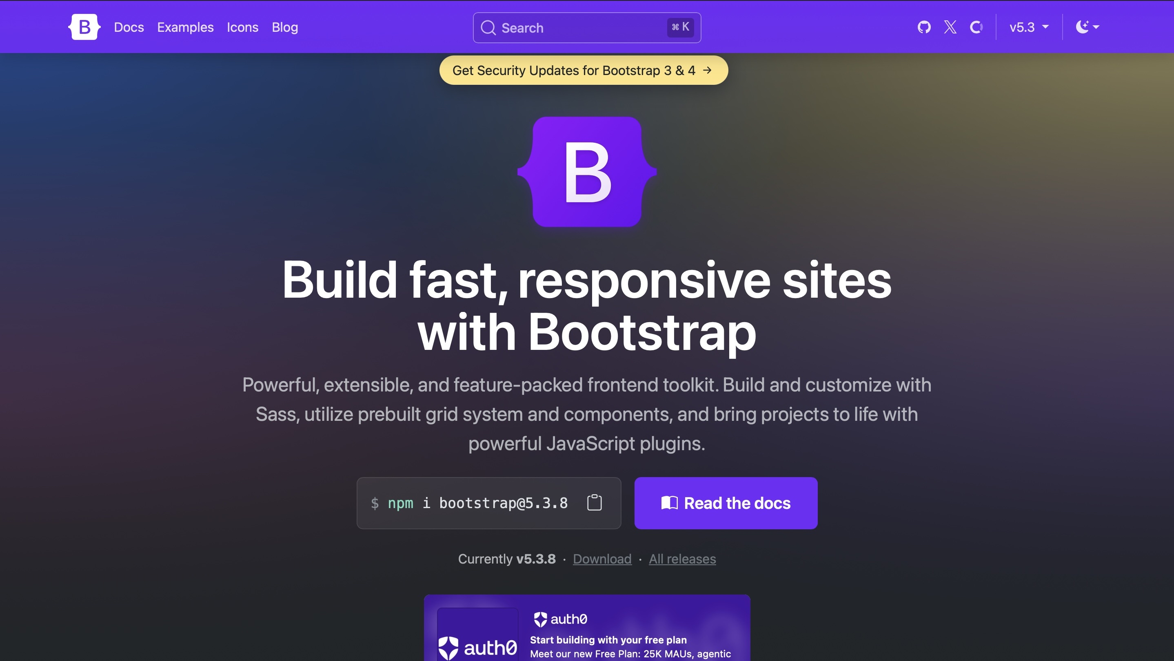Open the theme toggle moon dropdown
The image size is (1174, 661).
(x=1087, y=27)
